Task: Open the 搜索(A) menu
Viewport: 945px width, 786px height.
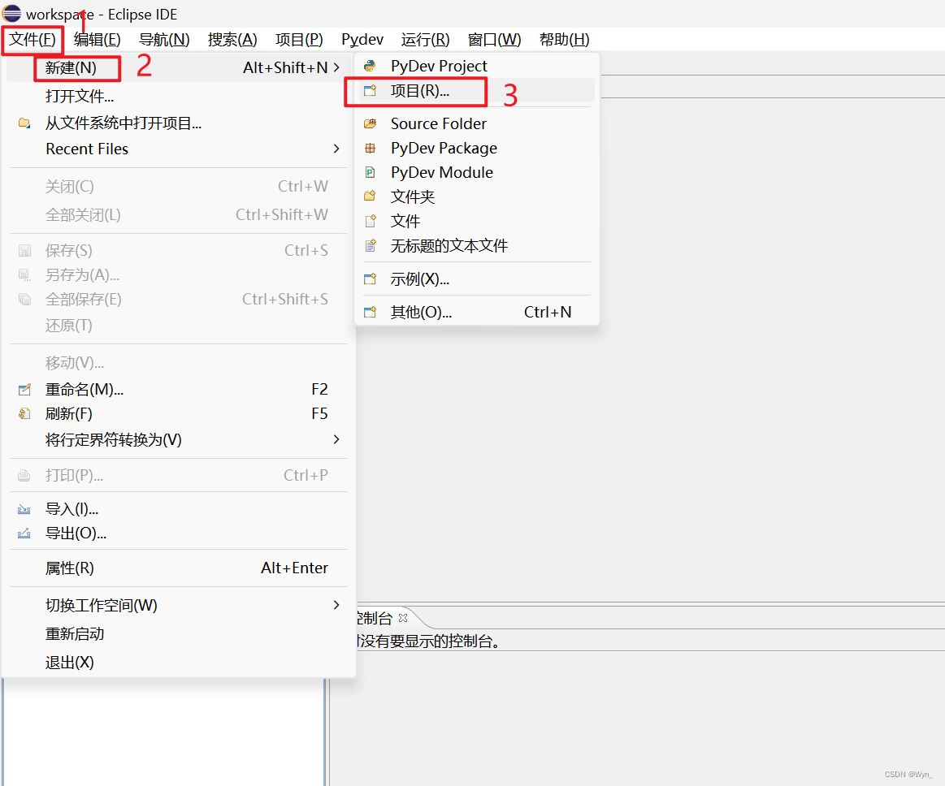Action: pos(232,40)
